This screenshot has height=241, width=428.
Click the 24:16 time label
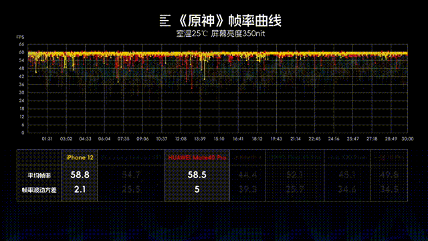(x=334, y=139)
